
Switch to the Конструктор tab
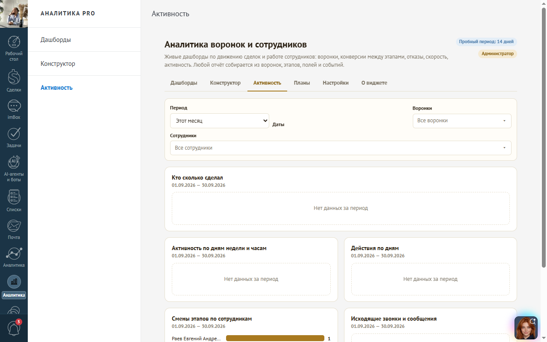225,83
